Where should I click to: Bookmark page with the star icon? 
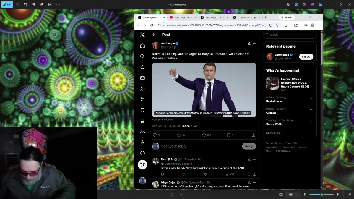[x=277, y=25]
